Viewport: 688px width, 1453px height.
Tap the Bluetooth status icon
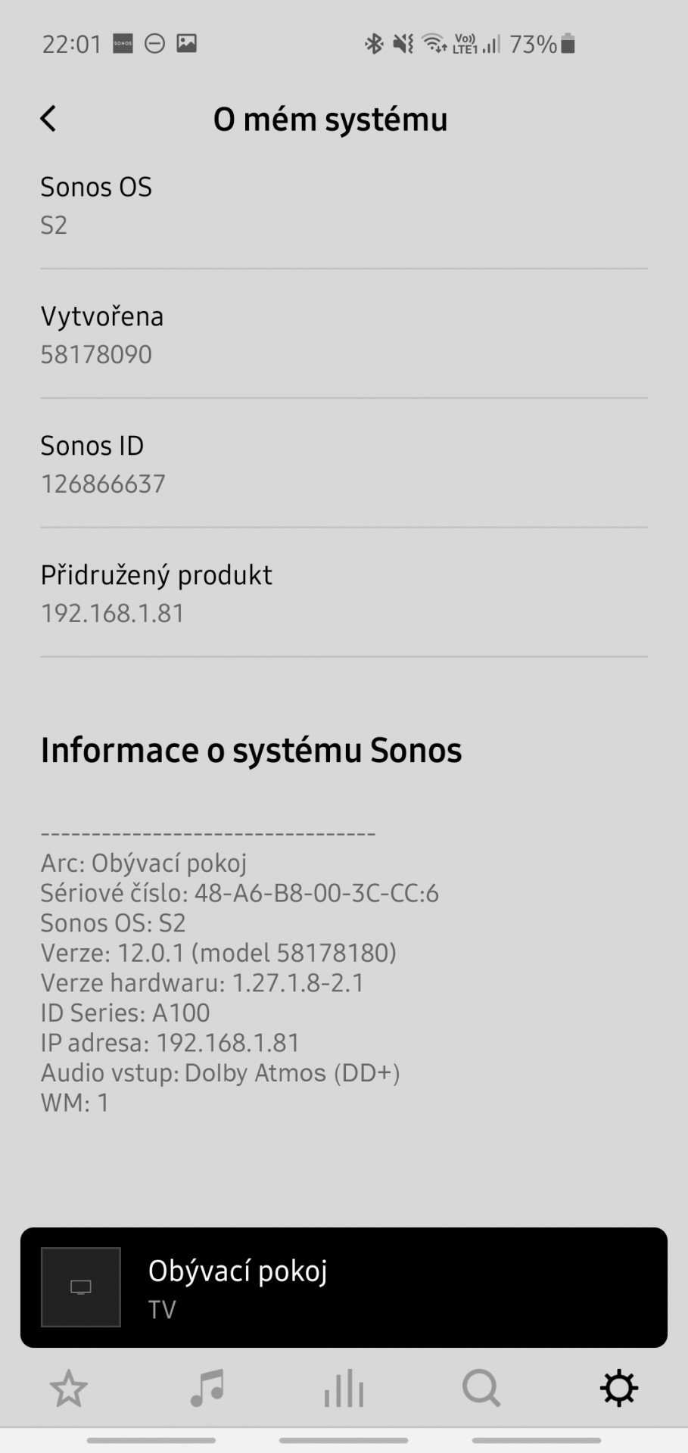coord(374,44)
